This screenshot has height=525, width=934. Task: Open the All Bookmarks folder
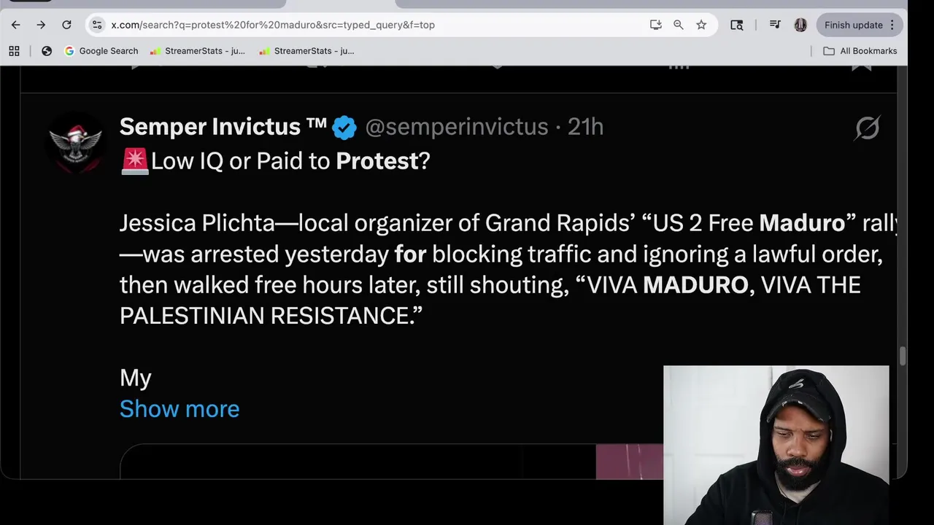click(x=860, y=51)
